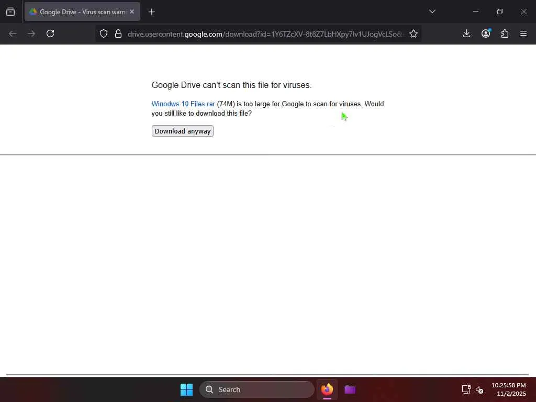Open a new browser tab
The image size is (536, 402).
click(x=152, y=12)
